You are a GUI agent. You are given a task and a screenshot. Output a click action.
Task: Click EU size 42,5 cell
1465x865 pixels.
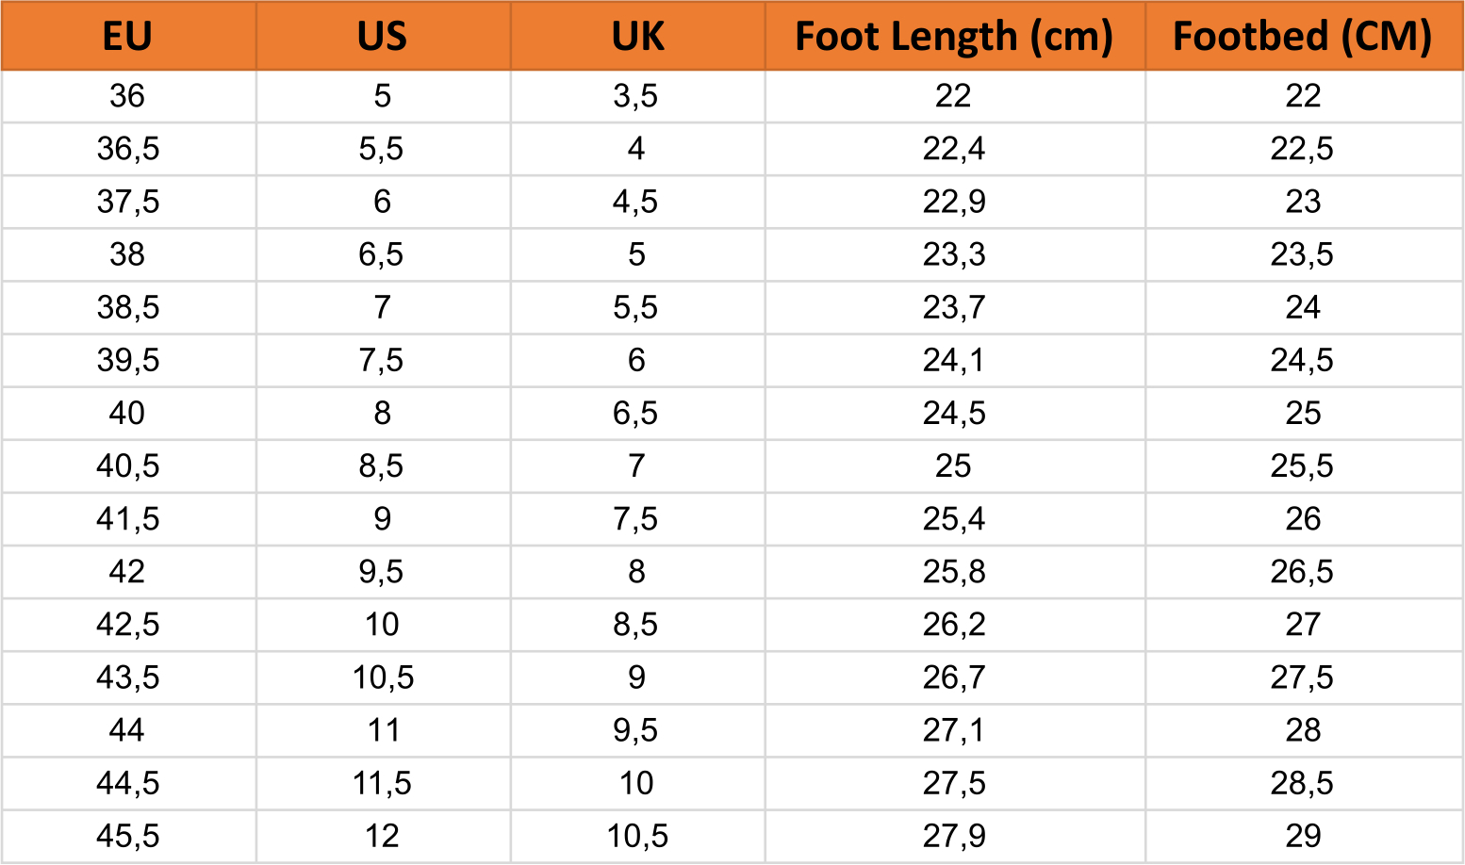pos(127,625)
